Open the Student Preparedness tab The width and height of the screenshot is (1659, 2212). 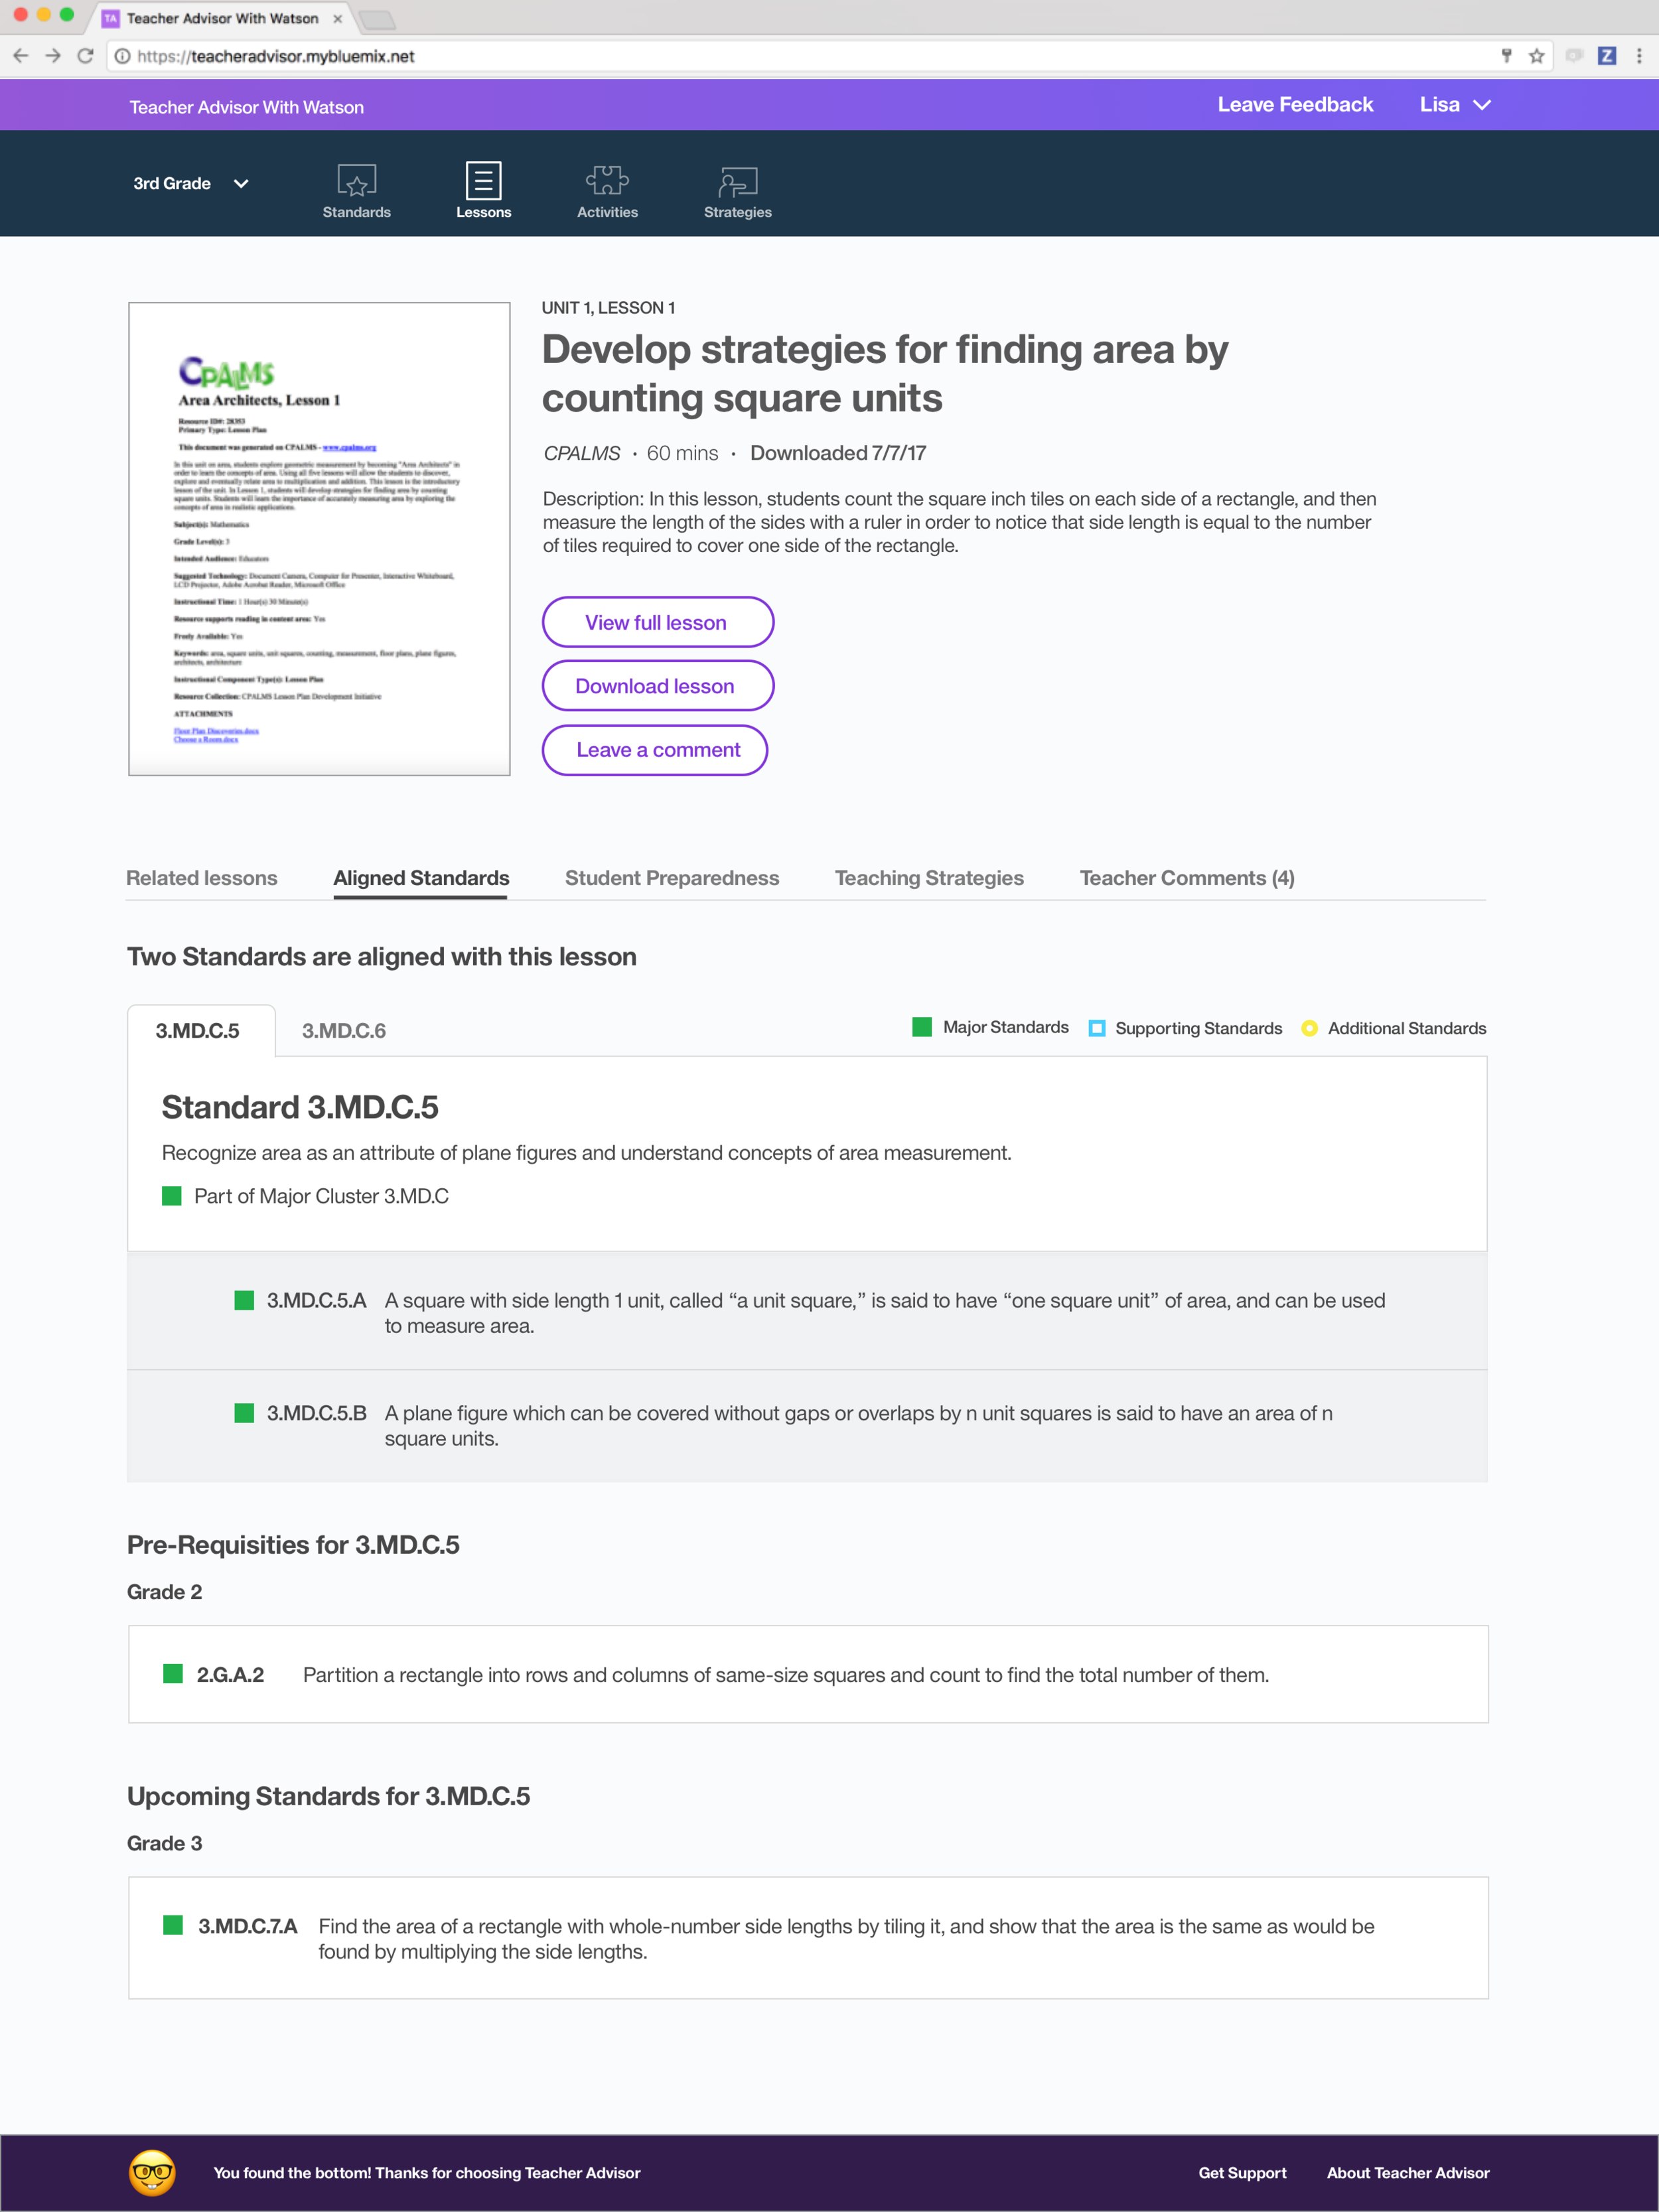click(x=671, y=878)
